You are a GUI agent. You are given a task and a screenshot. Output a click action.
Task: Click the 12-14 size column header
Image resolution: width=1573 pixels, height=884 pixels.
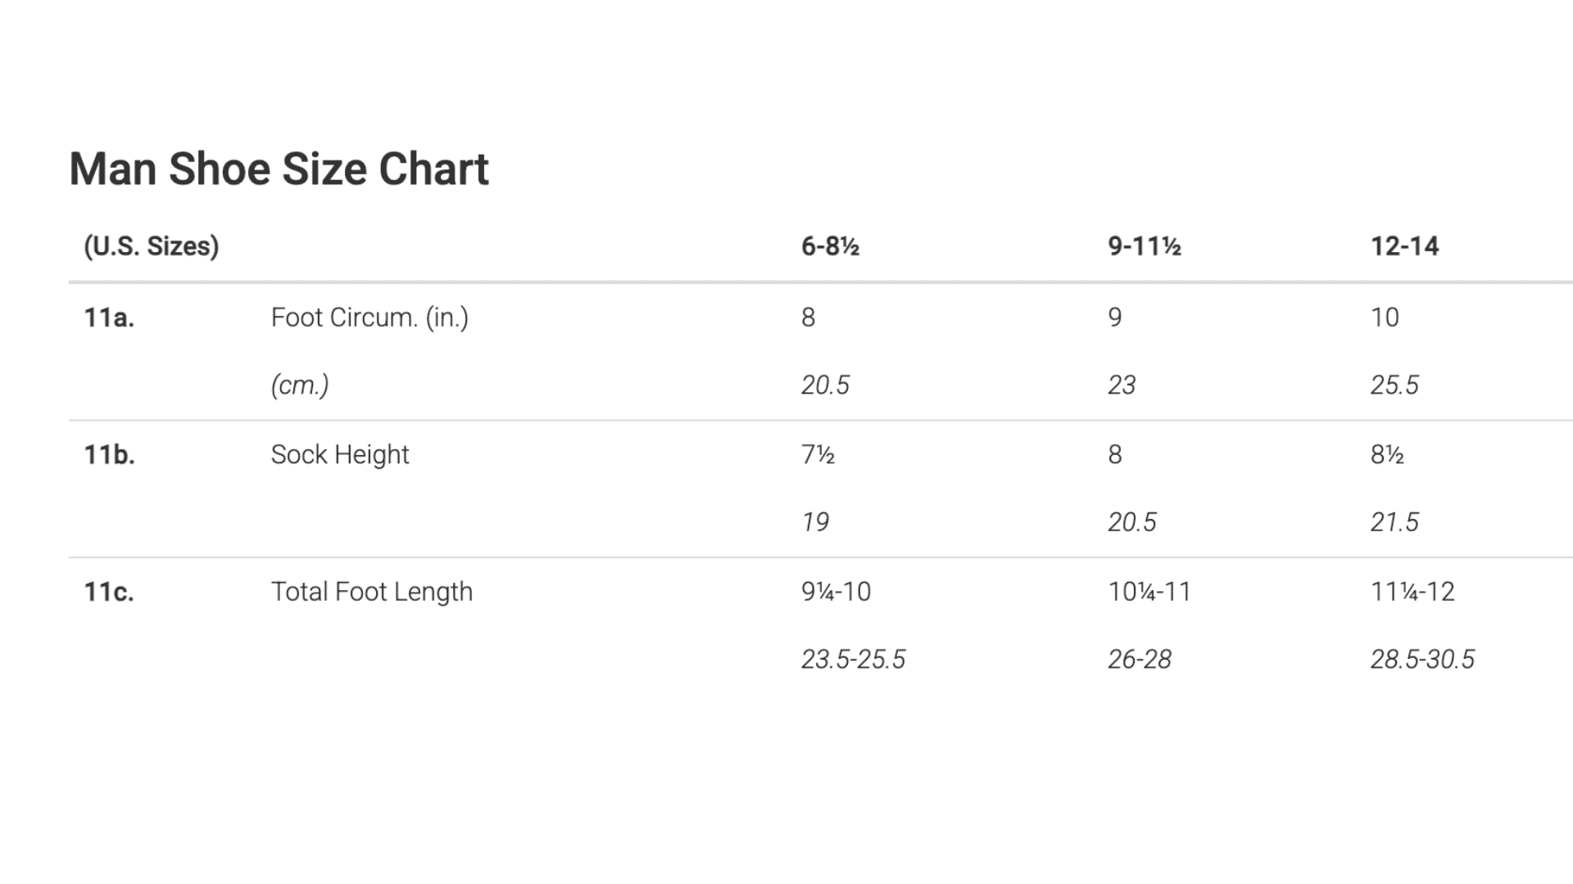coord(1404,246)
